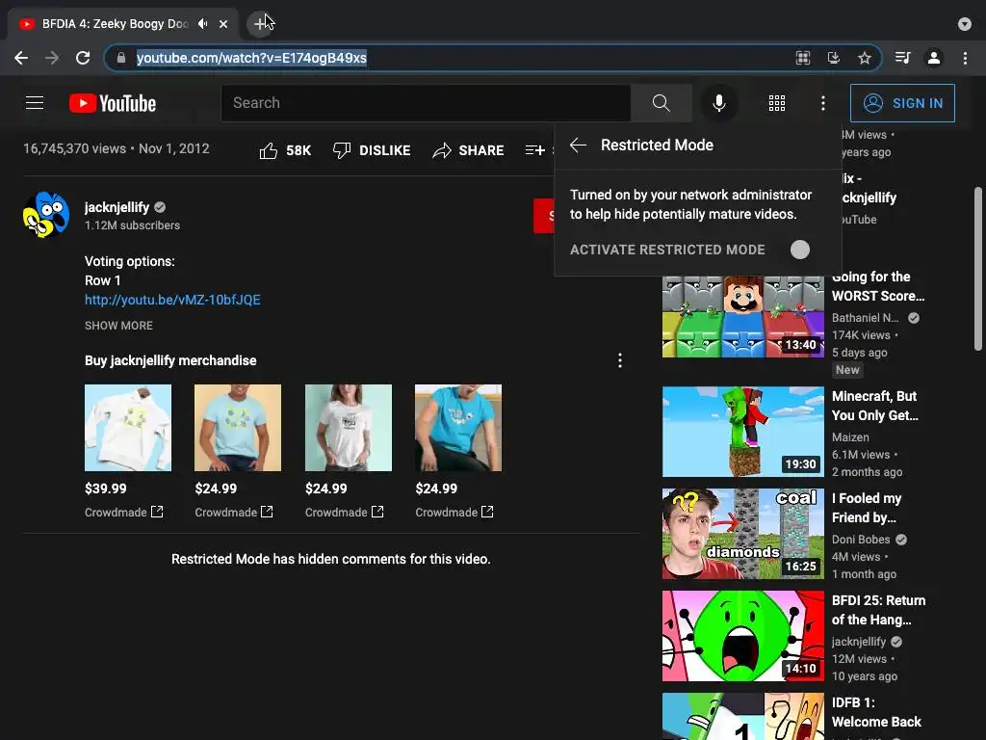Play the coal diamonds 16:25 thumbnail

[742, 534]
